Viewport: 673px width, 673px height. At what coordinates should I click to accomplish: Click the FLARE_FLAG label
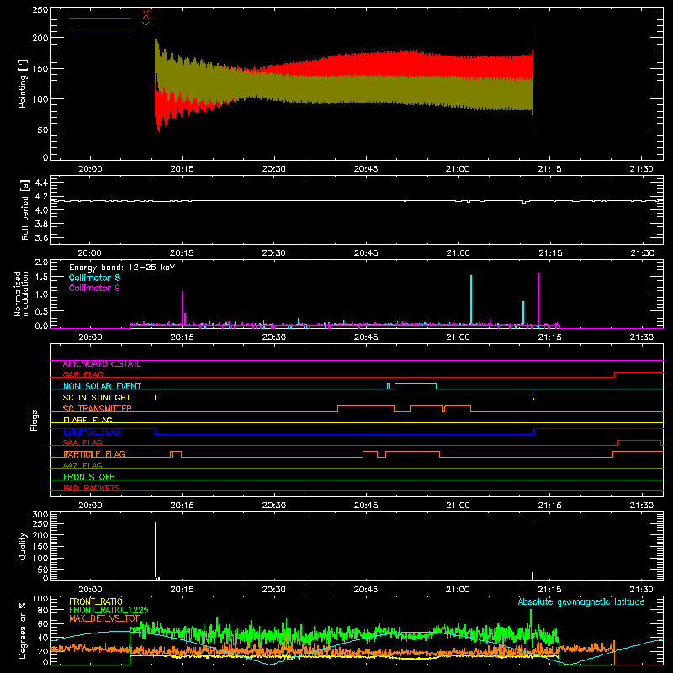[x=87, y=420]
